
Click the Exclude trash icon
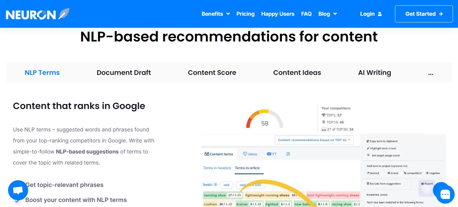pos(368,184)
